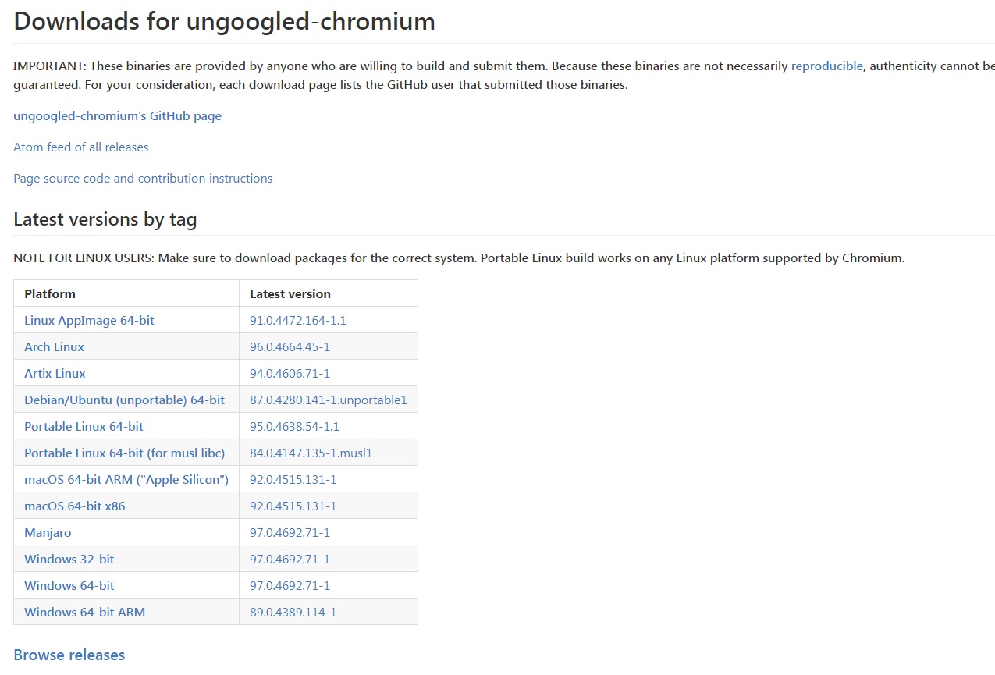995x675 pixels.
Task: Select Linux AppImage 64-bit platform
Action: coord(90,321)
